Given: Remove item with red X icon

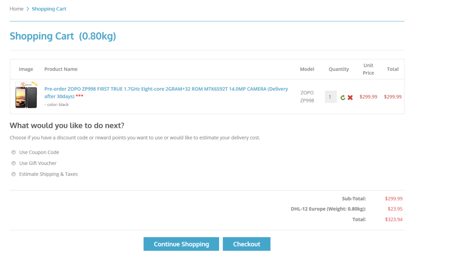Looking at the screenshot, I should pyautogui.click(x=350, y=97).
